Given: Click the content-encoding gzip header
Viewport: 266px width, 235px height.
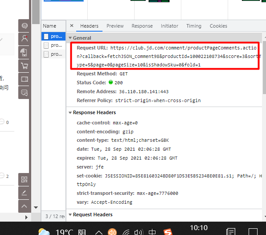Looking at the screenshot, I should (105, 132).
